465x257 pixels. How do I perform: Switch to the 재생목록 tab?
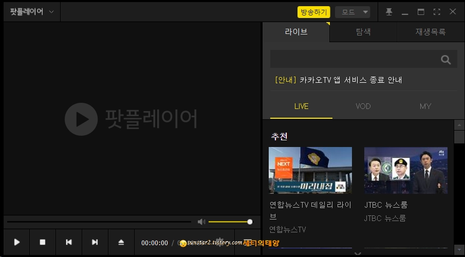coord(430,32)
